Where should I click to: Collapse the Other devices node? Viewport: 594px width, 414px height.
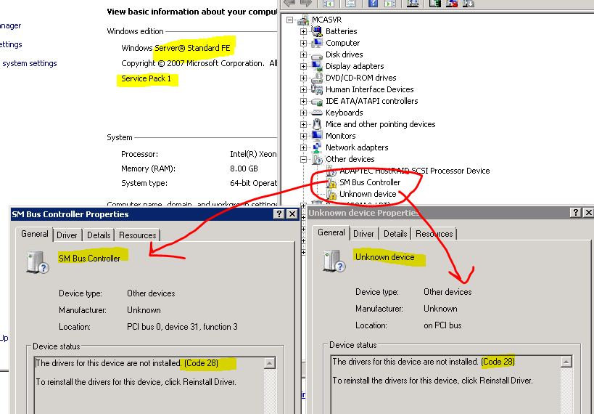point(303,159)
